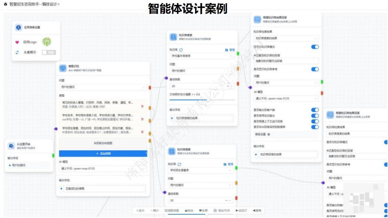Click the 添加意图 button
Viewport: 388px width, 218px height.
tap(103, 154)
